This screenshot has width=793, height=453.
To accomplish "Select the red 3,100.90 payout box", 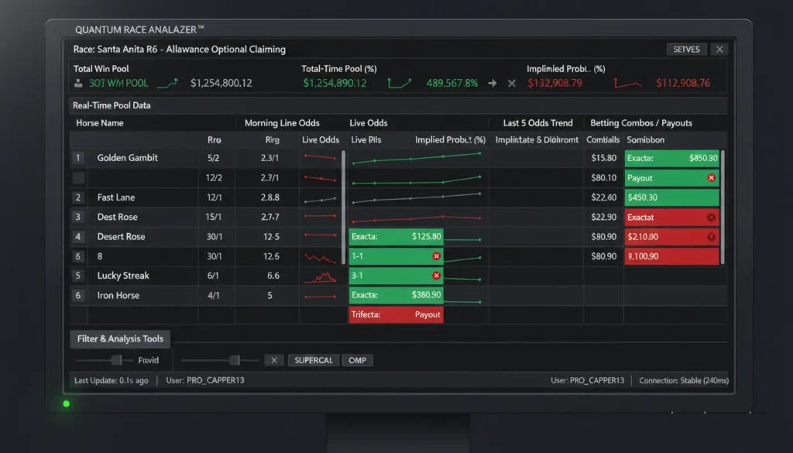I will (x=671, y=256).
